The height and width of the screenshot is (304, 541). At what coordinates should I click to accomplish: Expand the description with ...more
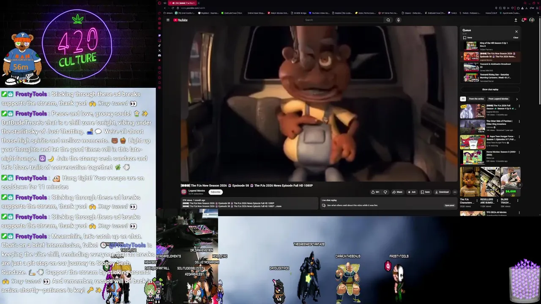pyautogui.click(x=278, y=206)
